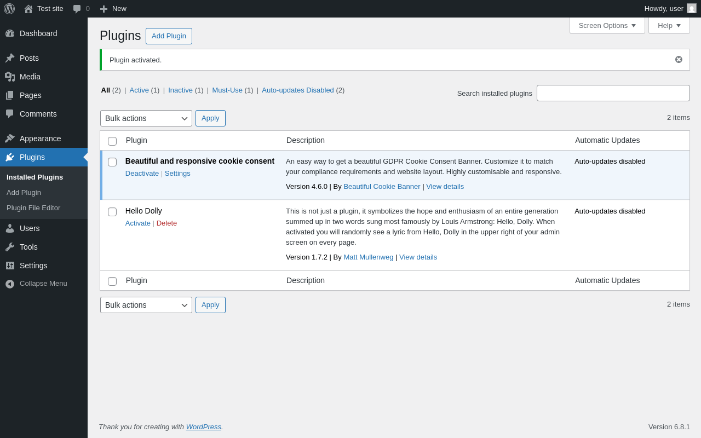Click the Posts pushpin icon
This screenshot has width=701, height=438.
(10, 58)
